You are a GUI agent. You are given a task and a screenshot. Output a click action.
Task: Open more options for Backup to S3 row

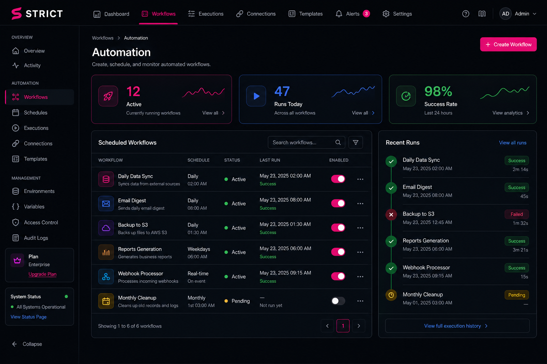[360, 228]
